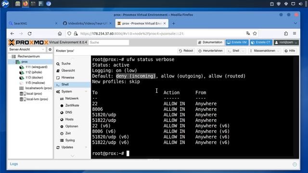Open the Dokumentation button

[210, 42]
